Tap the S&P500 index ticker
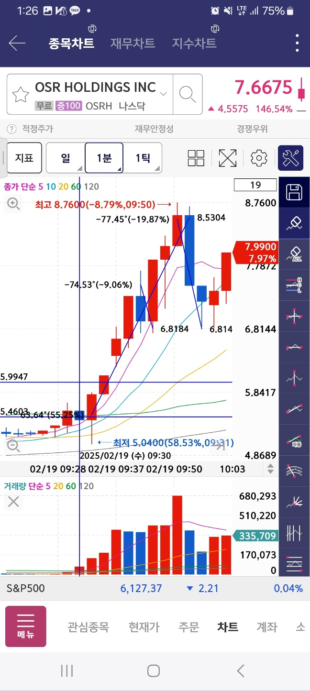Viewport: 310px width, 691px height. click(25, 588)
